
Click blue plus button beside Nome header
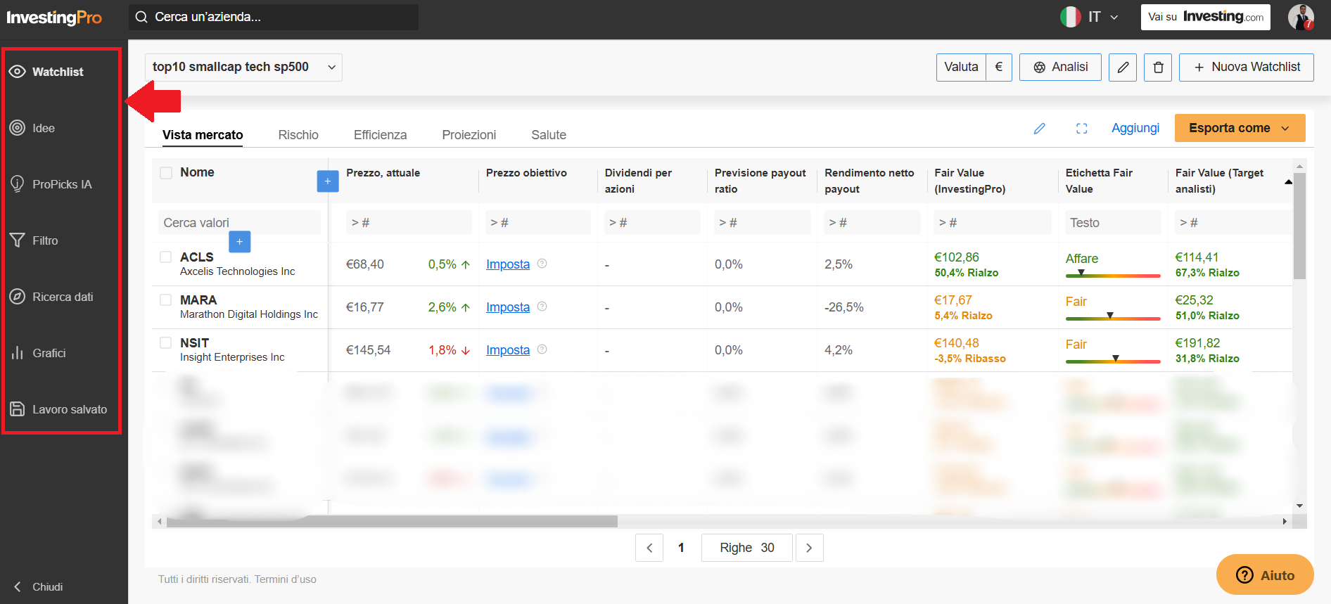pyautogui.click(x=328, y=181)
